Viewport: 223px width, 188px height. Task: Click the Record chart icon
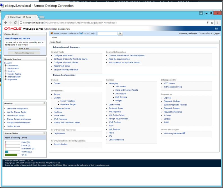(81, 33)
